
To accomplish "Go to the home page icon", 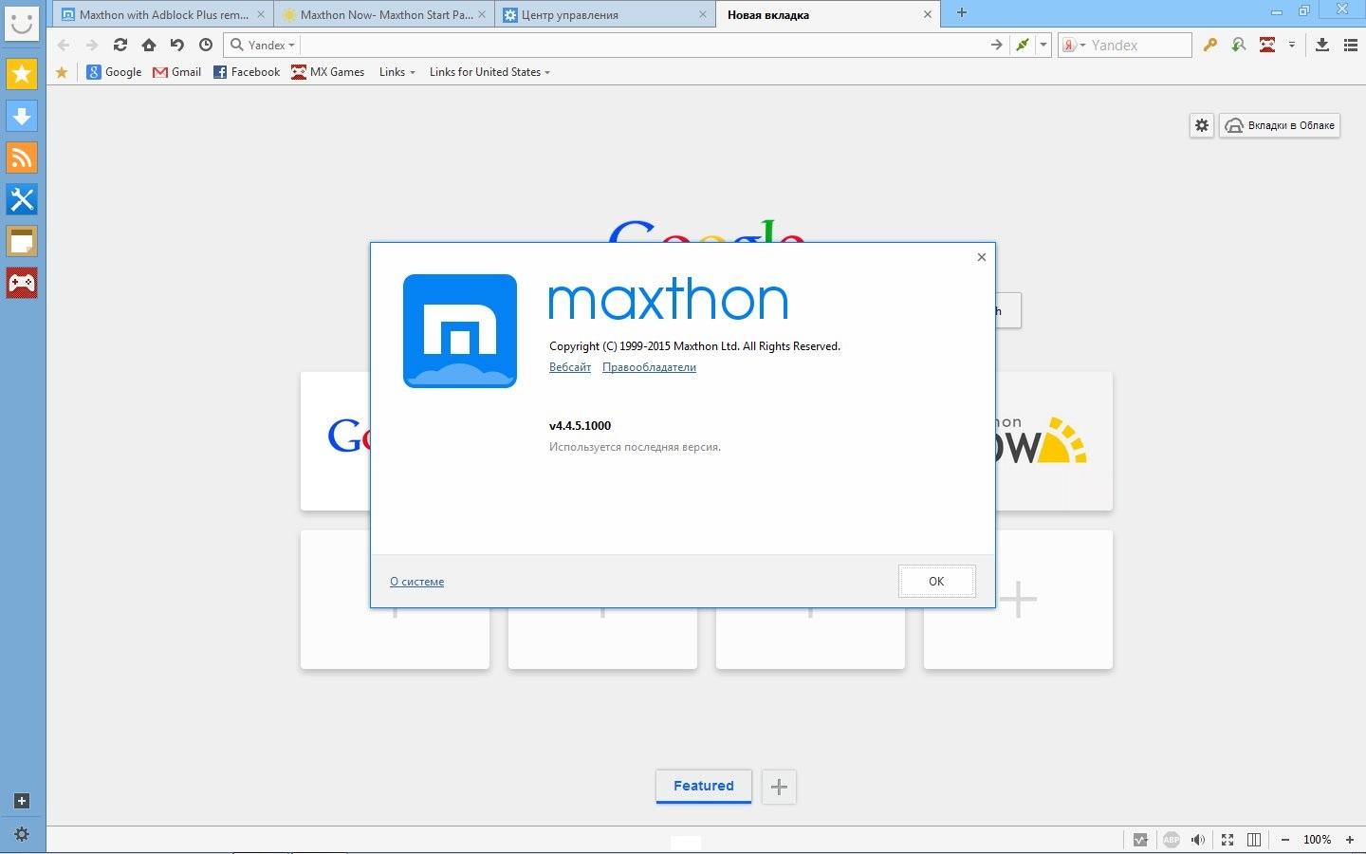I will tap(149, 45).
